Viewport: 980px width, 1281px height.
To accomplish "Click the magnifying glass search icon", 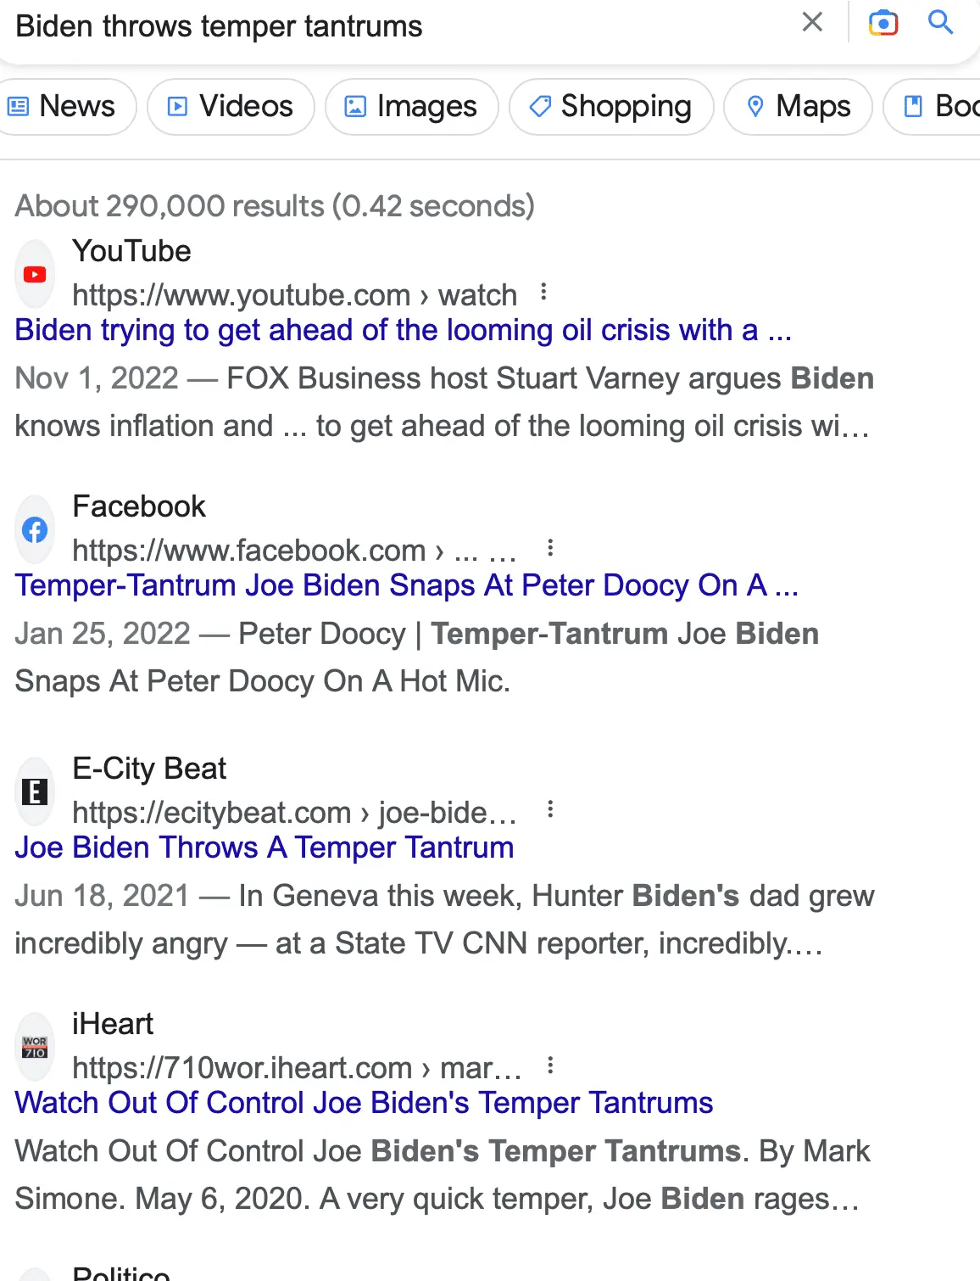I will point(940,23).
